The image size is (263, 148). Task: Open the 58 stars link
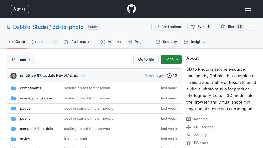coord(201,143)
